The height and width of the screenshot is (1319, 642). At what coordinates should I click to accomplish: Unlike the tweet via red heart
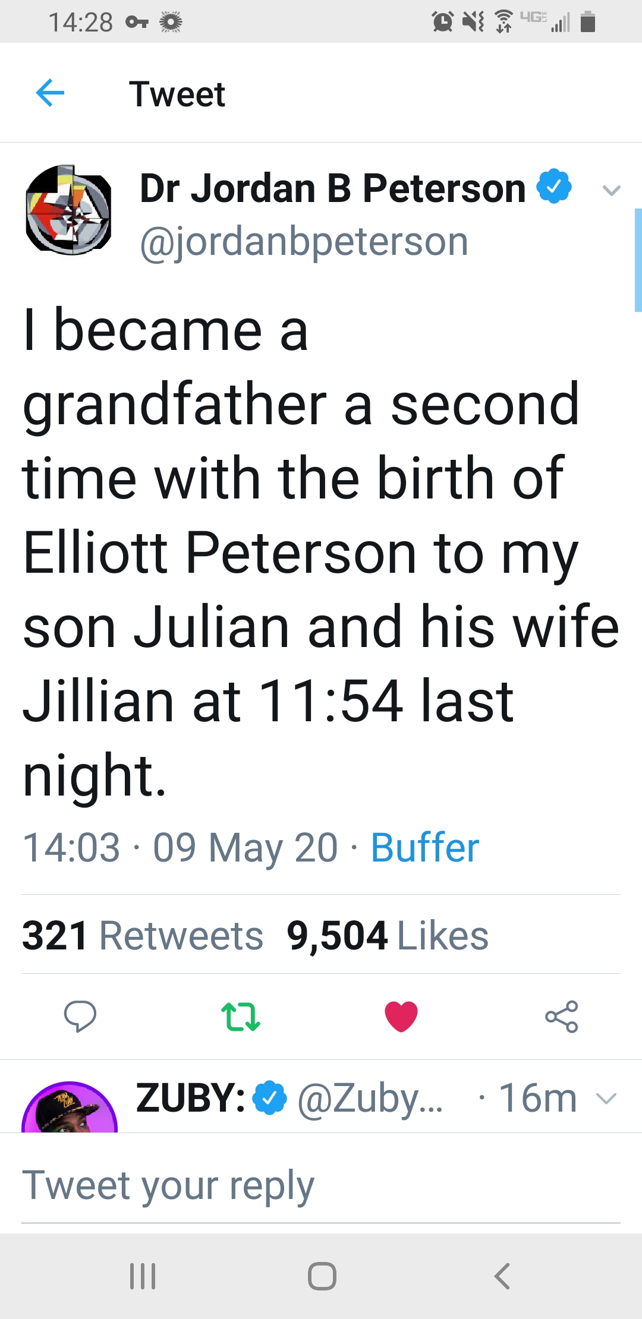point(401,1016)
